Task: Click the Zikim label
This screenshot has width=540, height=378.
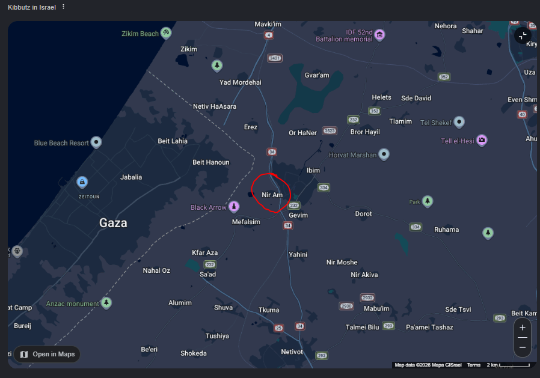Action: tap(189, 49)
